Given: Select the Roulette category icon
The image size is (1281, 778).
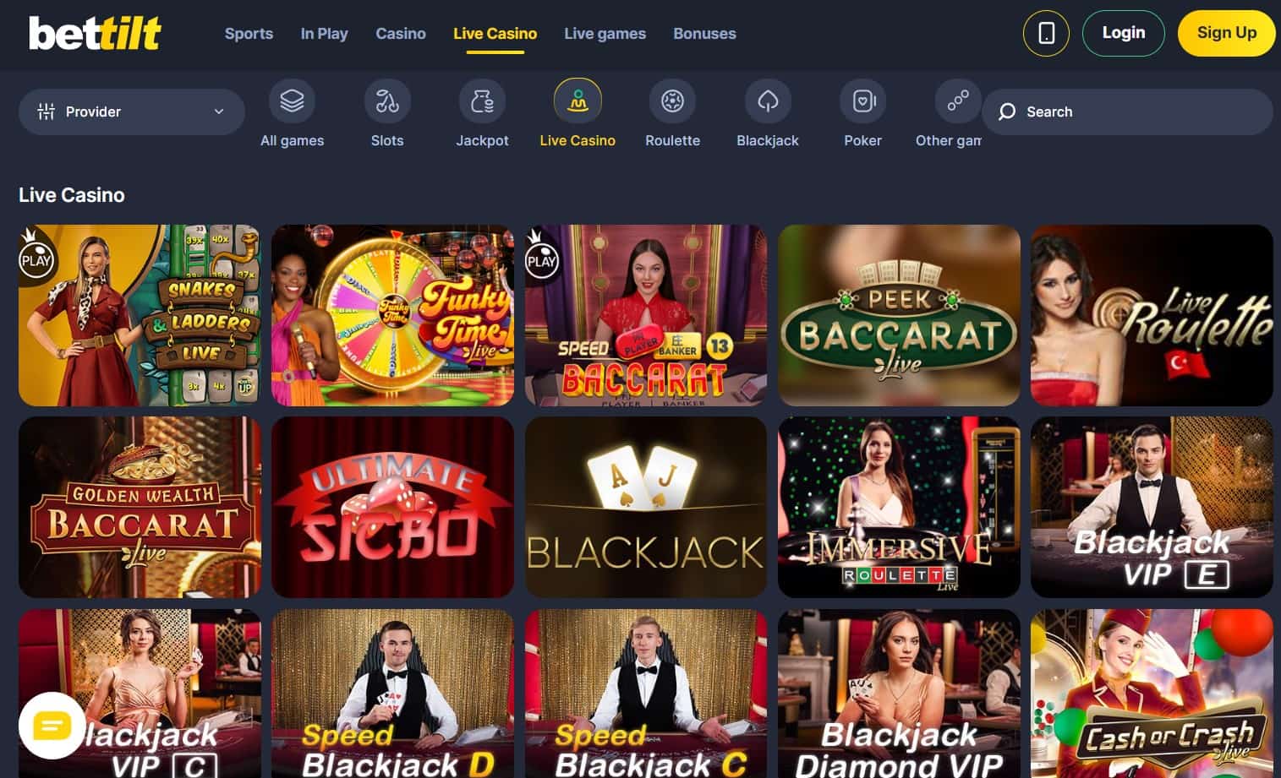Looking at the screenshot, I should point(672,101).
